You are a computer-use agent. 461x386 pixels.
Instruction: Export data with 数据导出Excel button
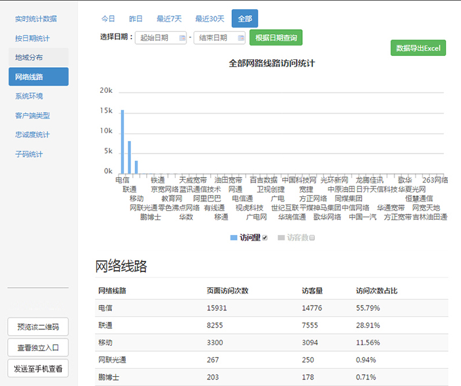tap(418, 48)
